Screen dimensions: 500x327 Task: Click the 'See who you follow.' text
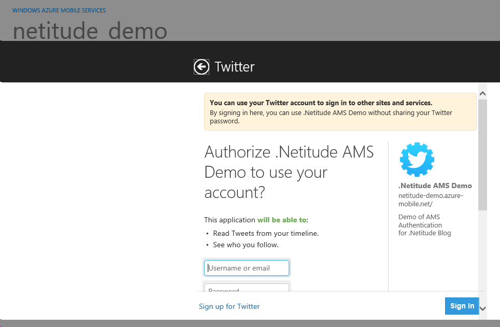(246, 245)
